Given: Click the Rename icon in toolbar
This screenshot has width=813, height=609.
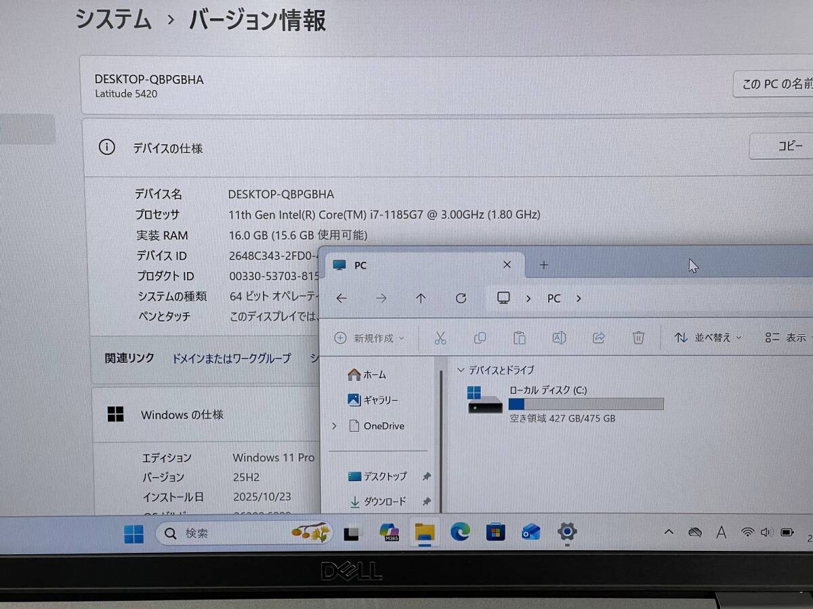Looking at the screenshot, I should click(559, 337).
